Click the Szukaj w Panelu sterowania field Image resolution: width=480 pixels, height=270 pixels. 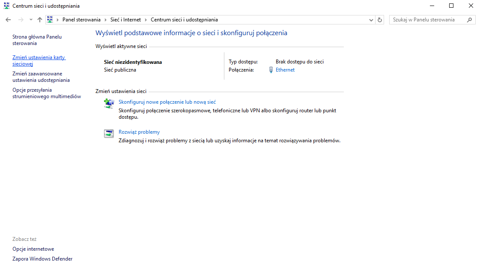pos(428,20)
